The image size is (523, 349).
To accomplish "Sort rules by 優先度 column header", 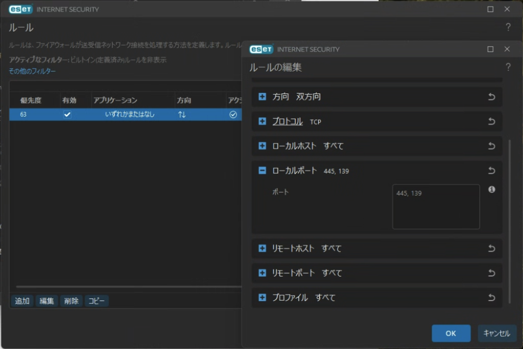I will point(30,100).
